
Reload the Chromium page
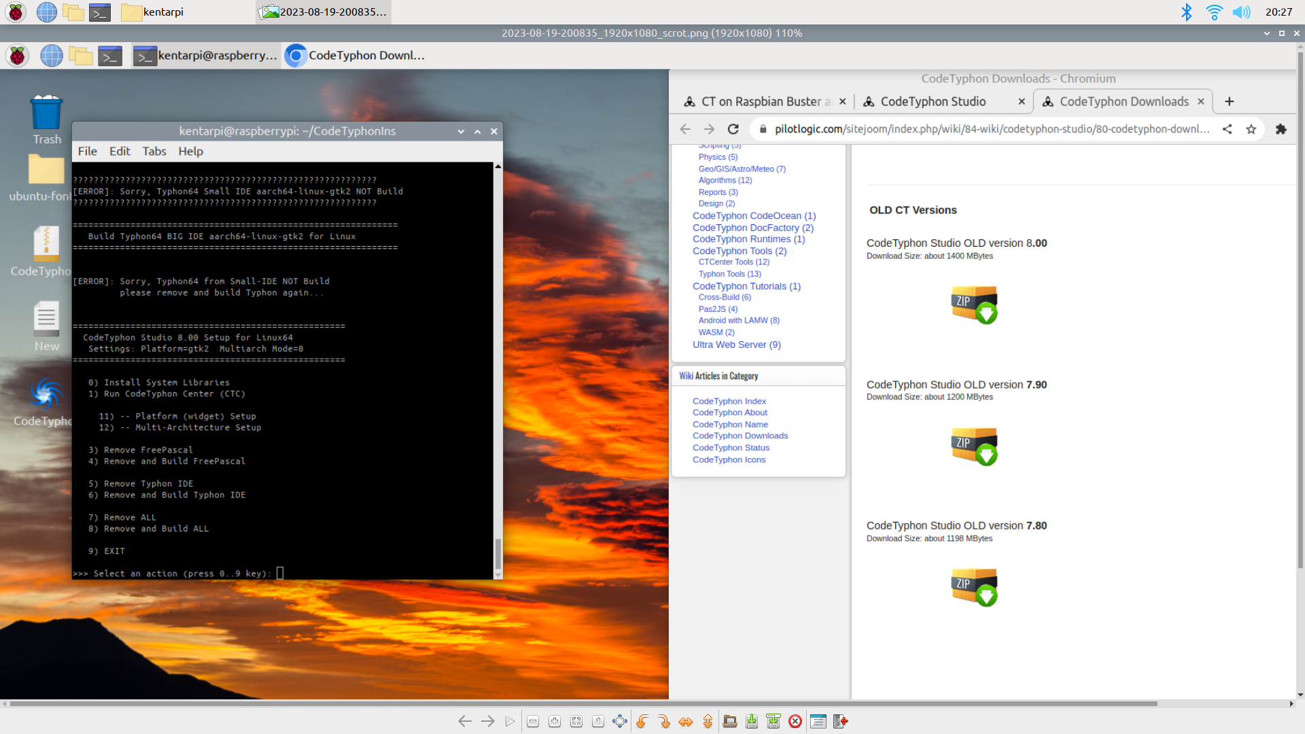(733, 129)
